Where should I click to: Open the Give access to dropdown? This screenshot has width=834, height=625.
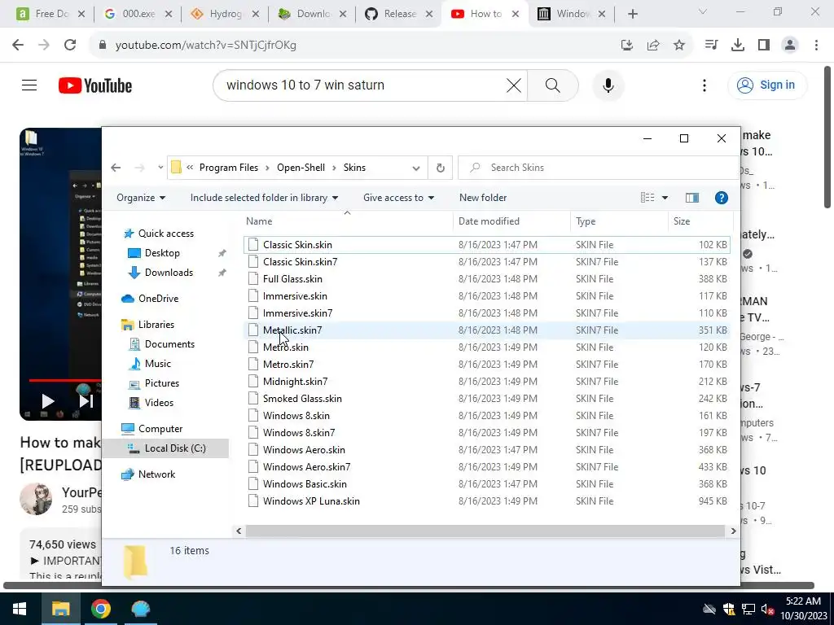(398, 198)
